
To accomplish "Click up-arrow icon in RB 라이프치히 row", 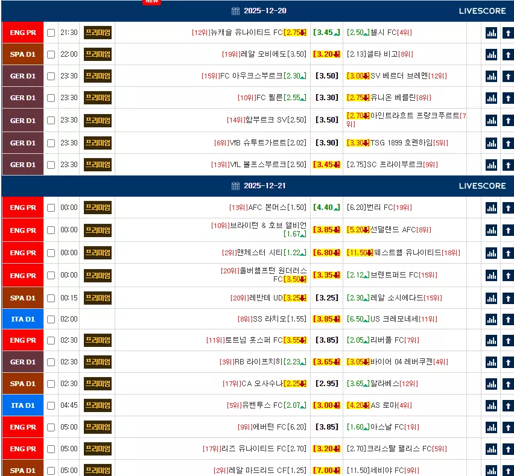I will (508, 362).
